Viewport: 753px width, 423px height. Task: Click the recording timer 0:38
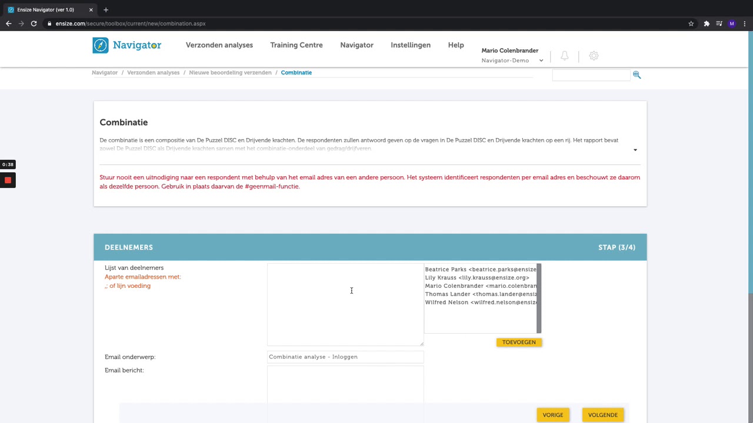coord(8,164)
